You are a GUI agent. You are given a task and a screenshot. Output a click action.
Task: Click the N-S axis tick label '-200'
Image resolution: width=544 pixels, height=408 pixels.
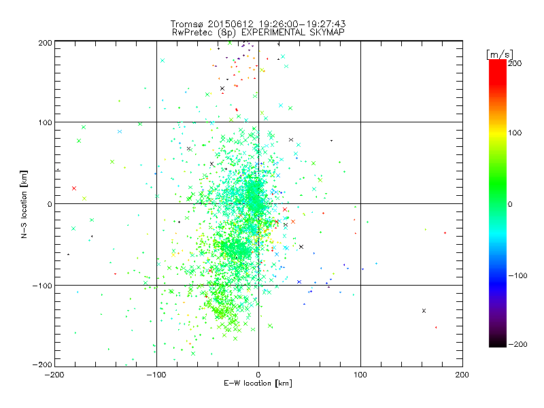(42, 364)
